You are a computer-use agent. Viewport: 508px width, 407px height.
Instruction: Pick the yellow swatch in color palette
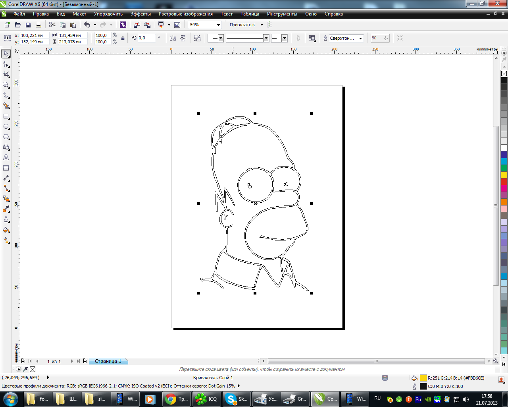click(504, 175)
